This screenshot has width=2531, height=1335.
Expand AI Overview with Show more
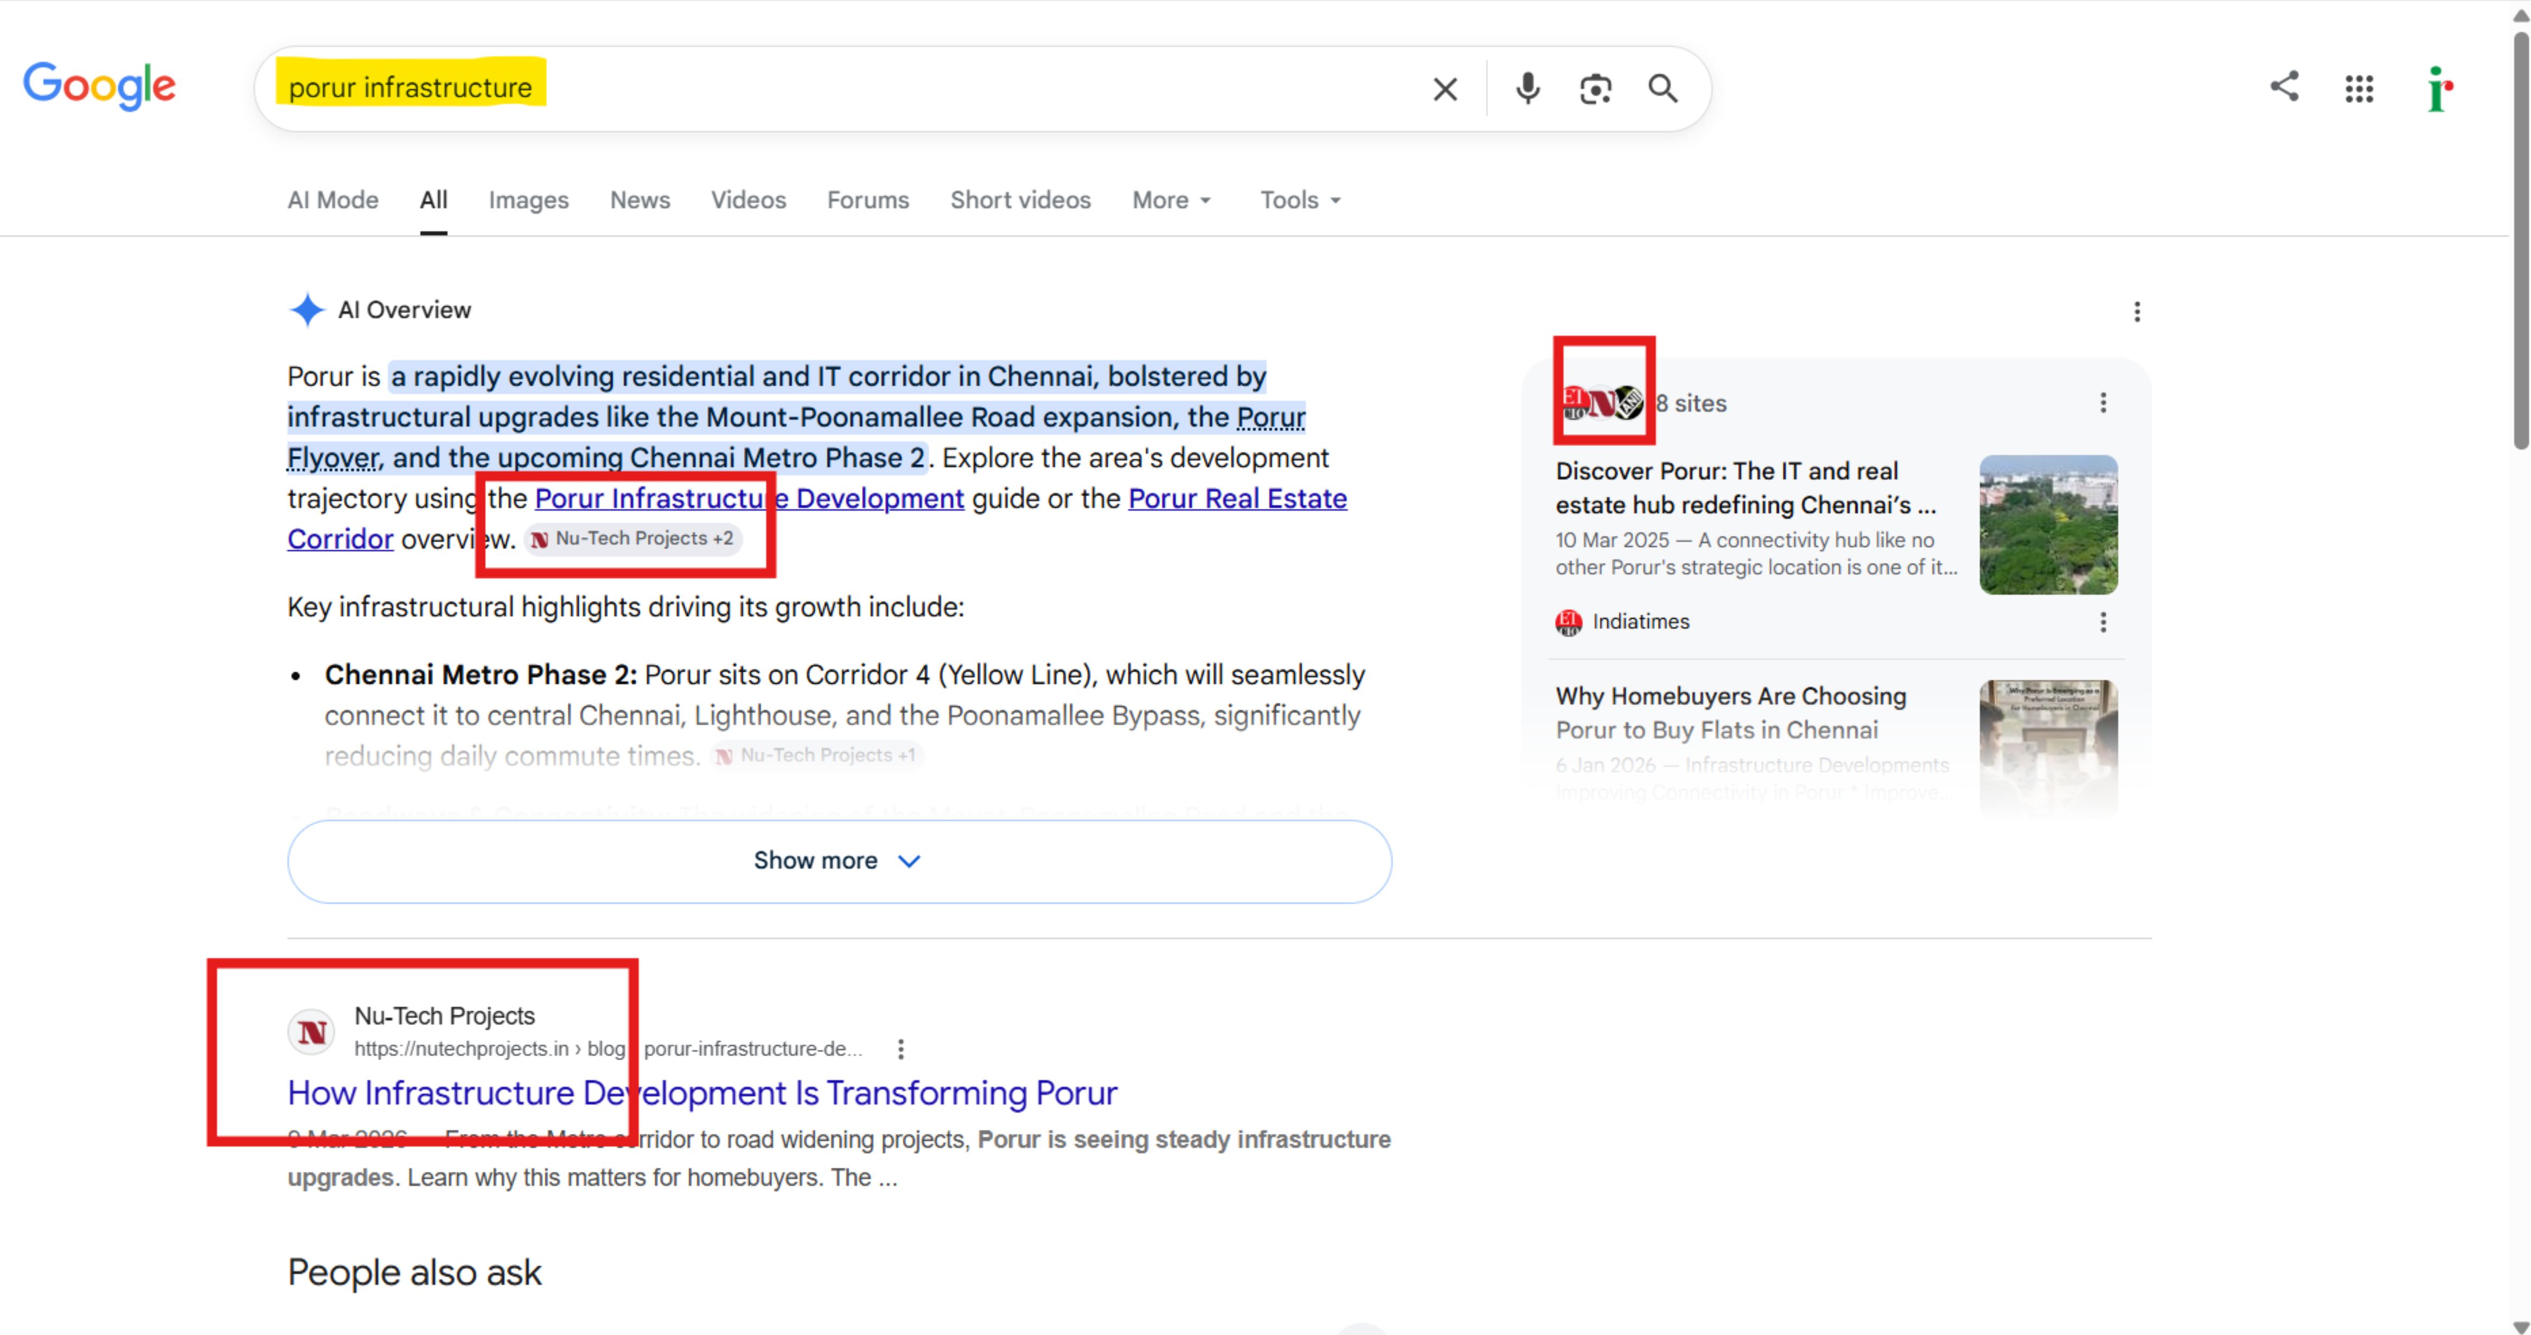pyautogui.click(x=839, y=862)
